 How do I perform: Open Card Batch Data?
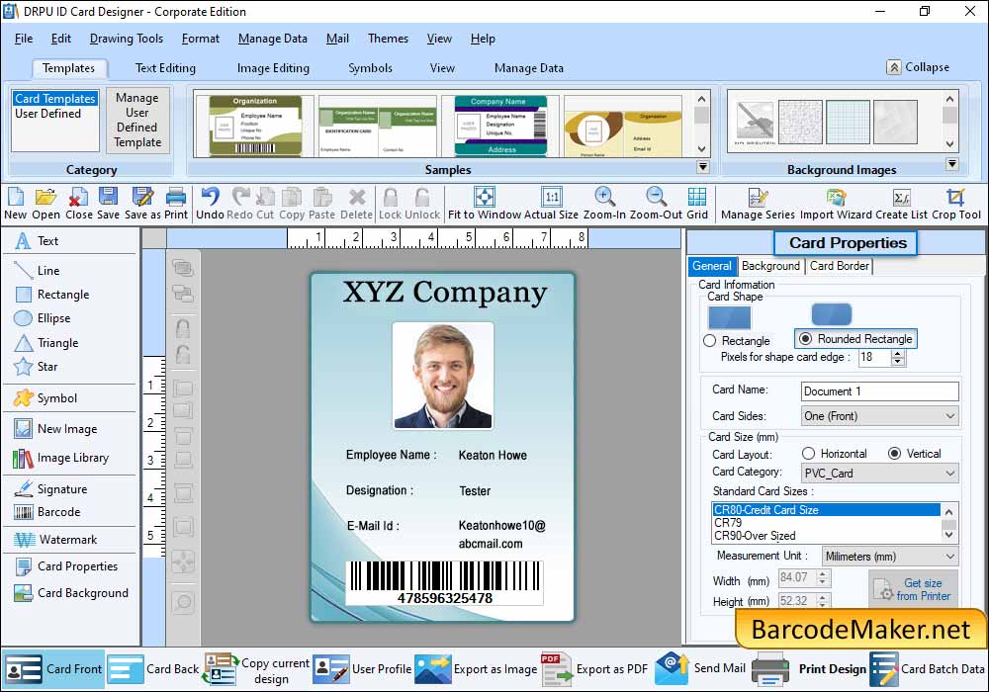click(x=928, y=669)
